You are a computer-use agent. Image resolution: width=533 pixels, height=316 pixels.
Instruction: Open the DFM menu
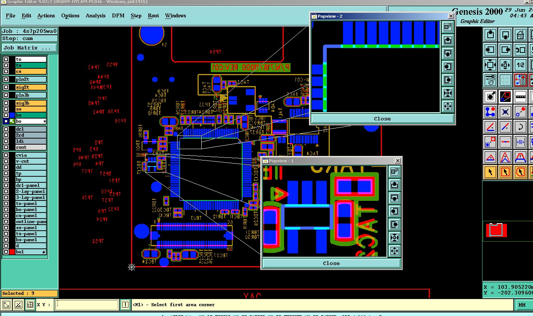tap(118, 15)
